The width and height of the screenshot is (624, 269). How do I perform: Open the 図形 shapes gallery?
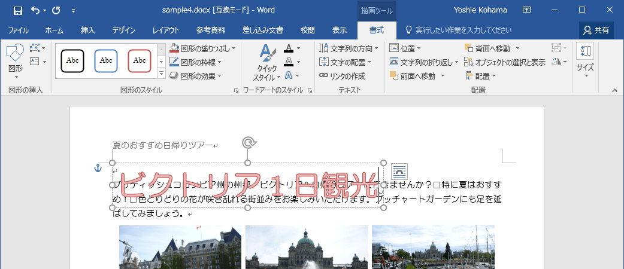16,62
